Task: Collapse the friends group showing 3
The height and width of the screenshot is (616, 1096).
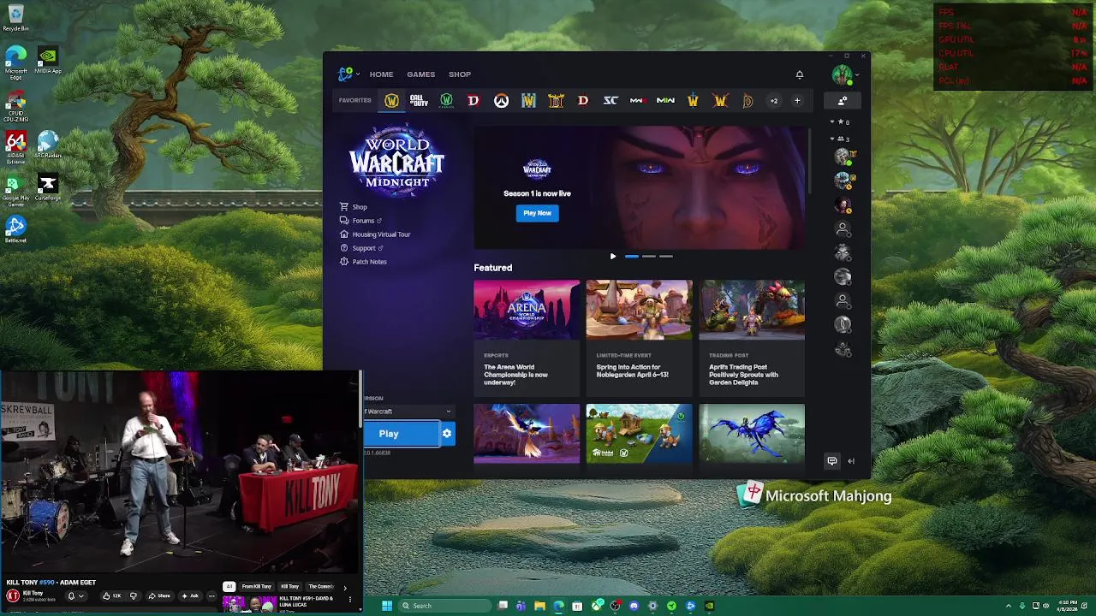Action: [839, 139]
